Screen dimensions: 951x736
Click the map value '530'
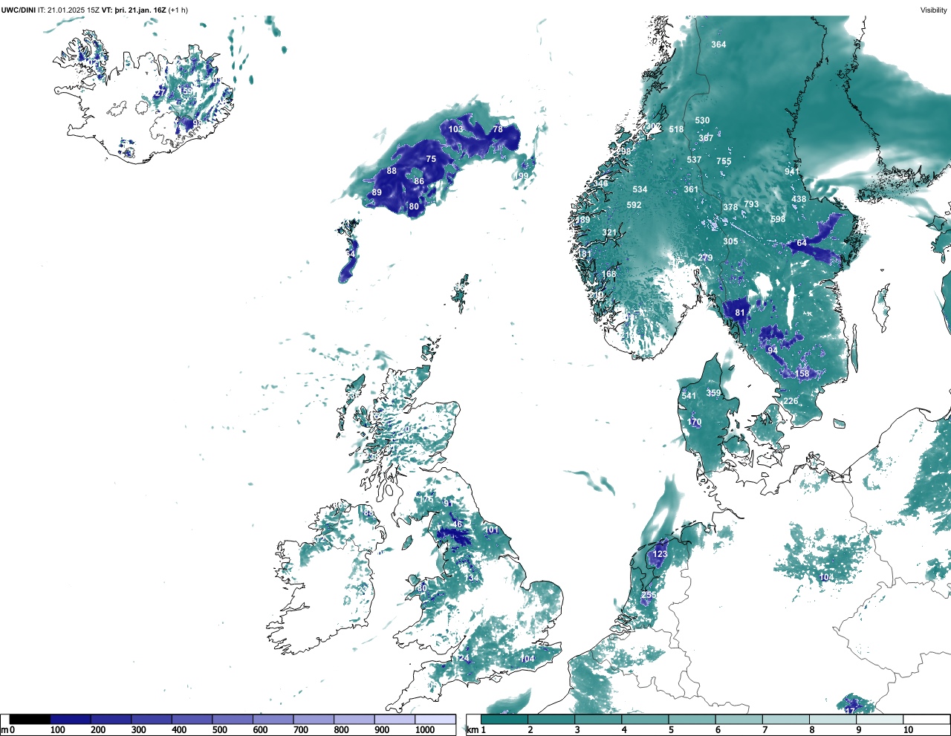(702, 120)
